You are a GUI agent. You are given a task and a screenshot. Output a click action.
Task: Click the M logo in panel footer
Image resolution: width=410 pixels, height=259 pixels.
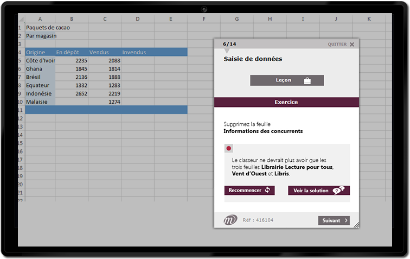point(230,220)
